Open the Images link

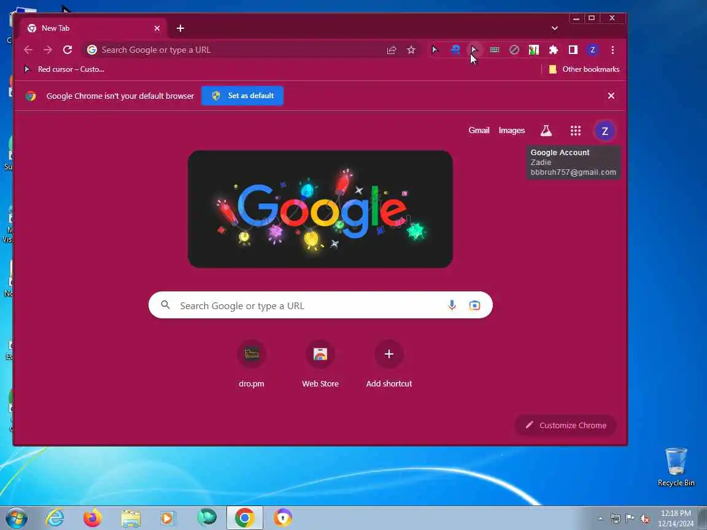(512, 130)
